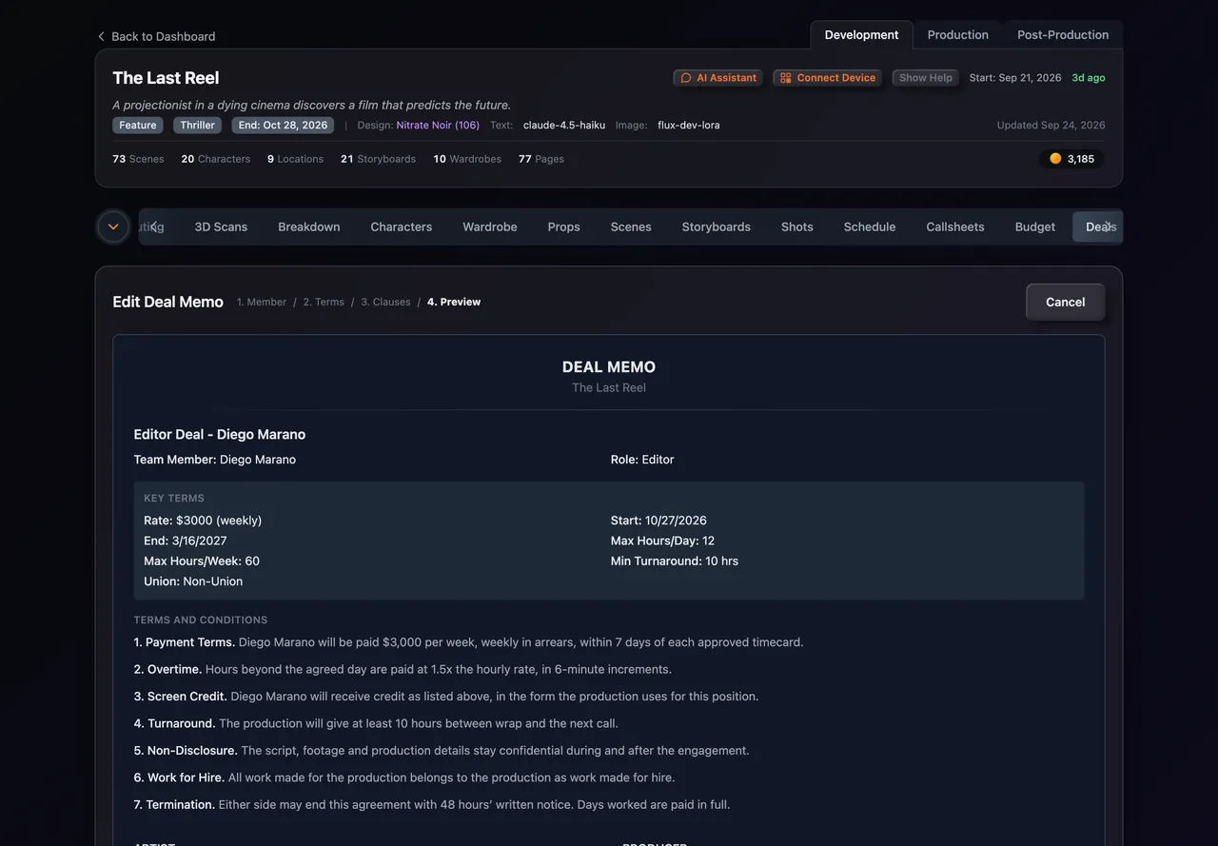Go back to the Dashboard

tap(156, 36)
